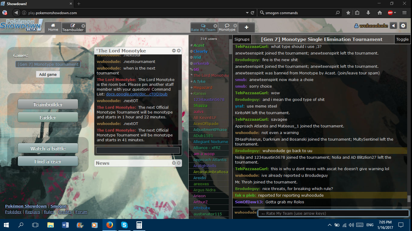Bookmark this page with the star icon
The height and width of the screenshot is (231, 412).
click(x=348, y=13)
